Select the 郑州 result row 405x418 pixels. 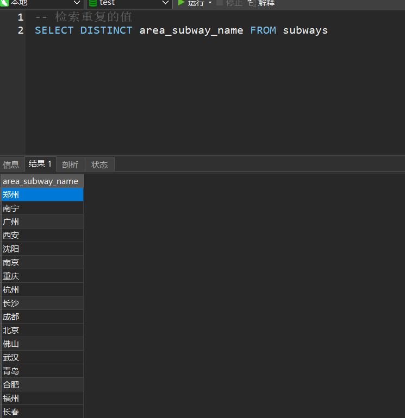coord(42,194)
